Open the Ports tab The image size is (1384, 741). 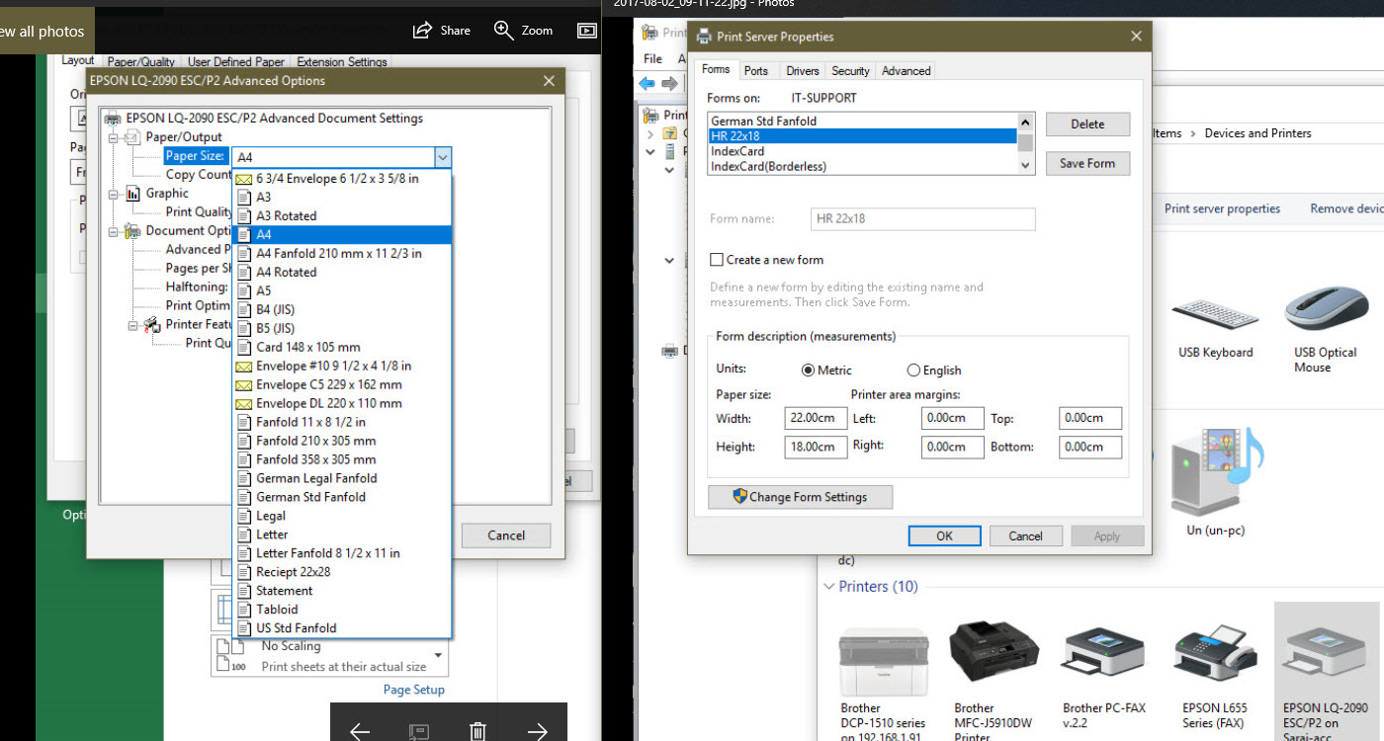coord(756,71)
